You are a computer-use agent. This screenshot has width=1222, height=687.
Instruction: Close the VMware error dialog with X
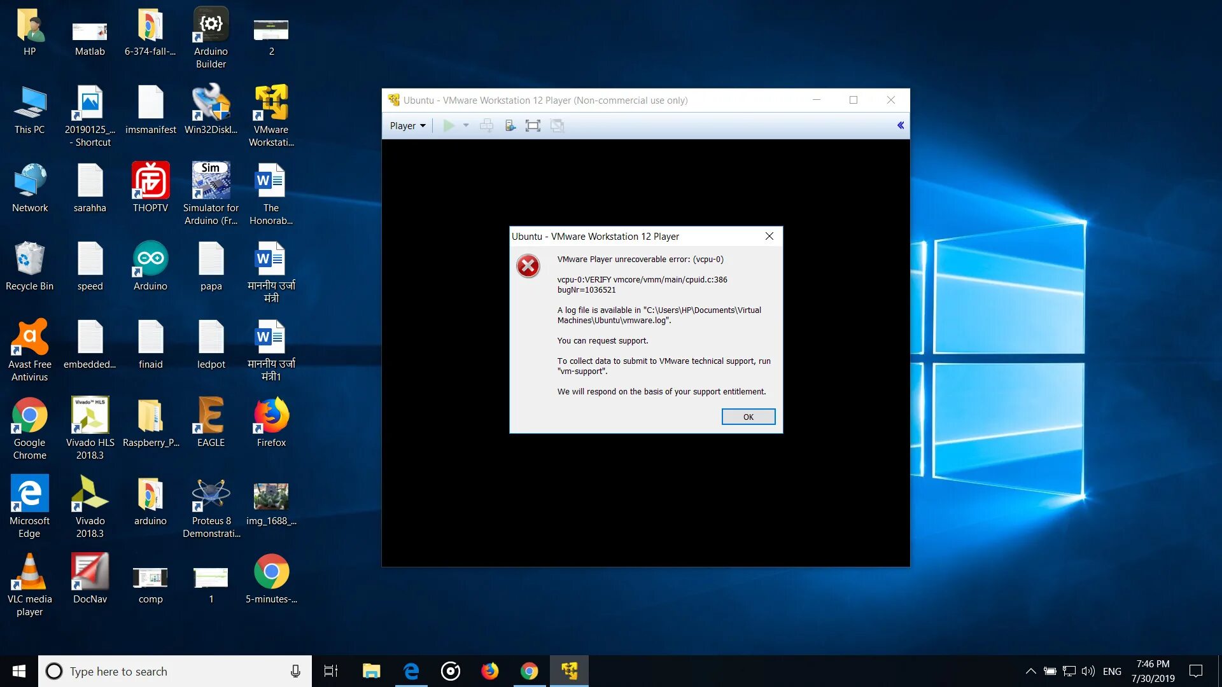coord(769,236)
